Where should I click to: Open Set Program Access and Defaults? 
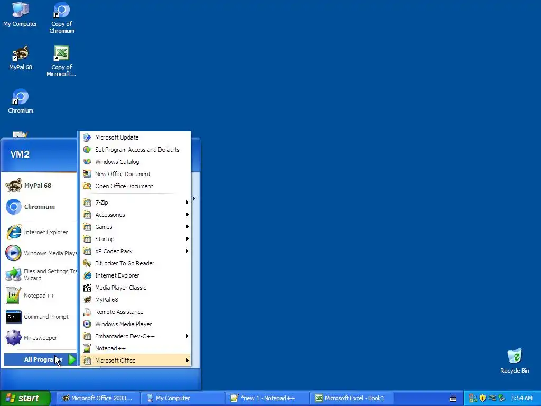(136, 150)
